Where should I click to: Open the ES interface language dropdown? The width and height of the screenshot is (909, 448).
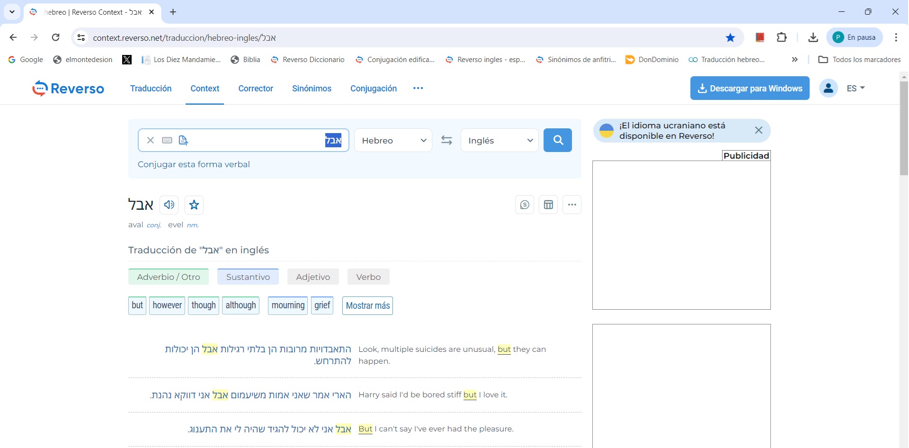click(x=856, y=88)
